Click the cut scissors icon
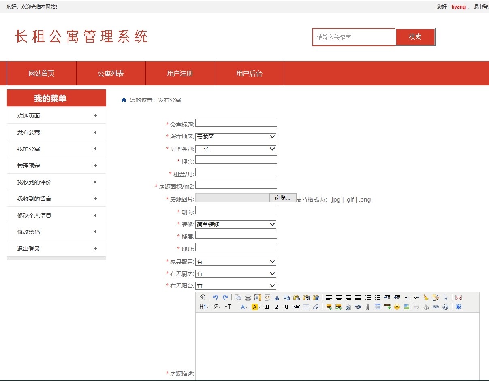The image size is (489, 381). click(x=277, y=298)
